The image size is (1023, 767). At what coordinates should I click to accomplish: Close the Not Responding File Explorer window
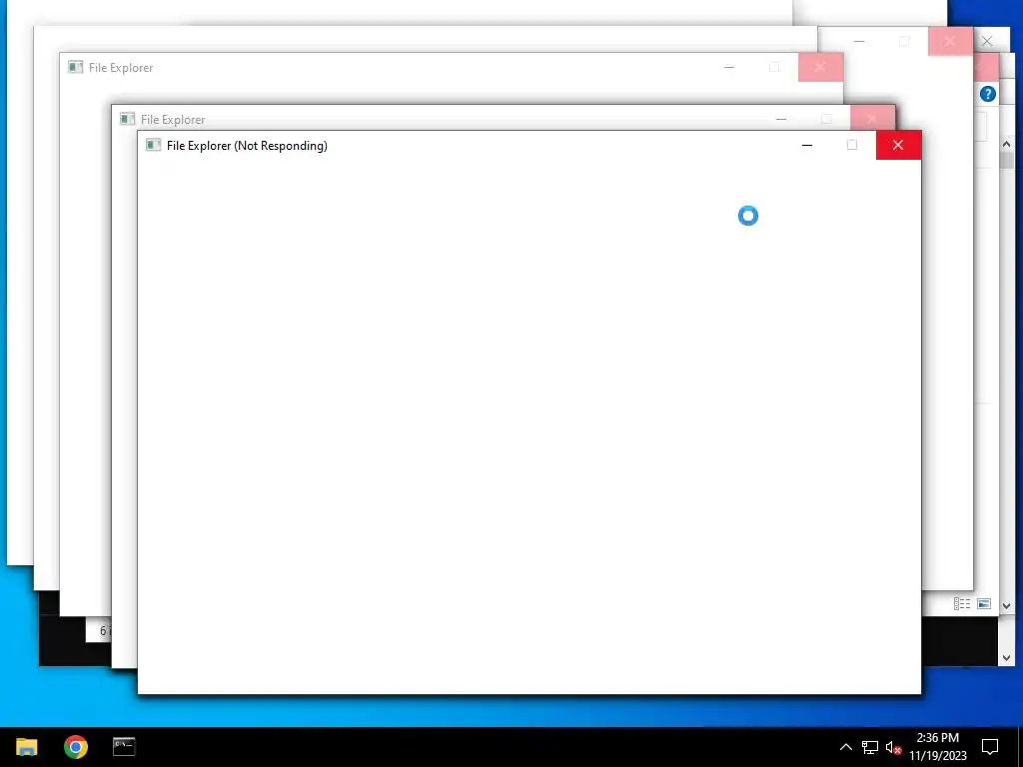click(898, 145)
